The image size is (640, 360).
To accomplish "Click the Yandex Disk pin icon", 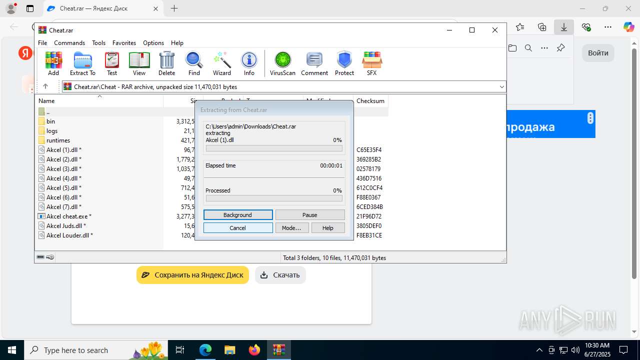I will 560,48.
